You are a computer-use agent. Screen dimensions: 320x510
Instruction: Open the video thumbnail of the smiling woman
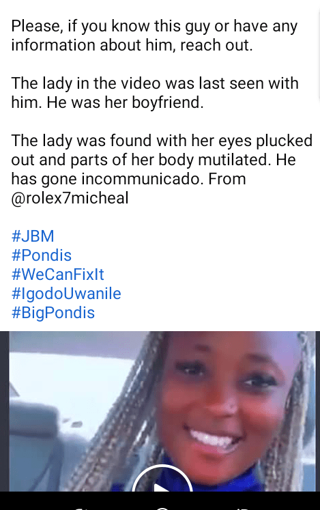[x=162, y=411]
